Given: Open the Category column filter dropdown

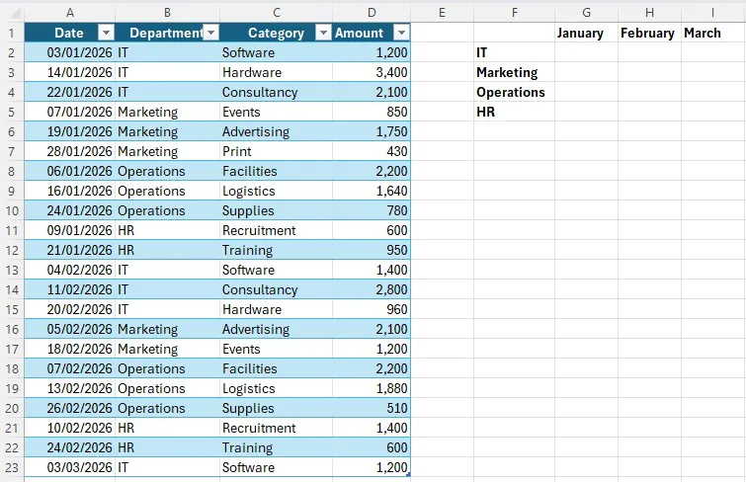Looking at the screenshot, I should pyautogui.click(x=323, y=33).
